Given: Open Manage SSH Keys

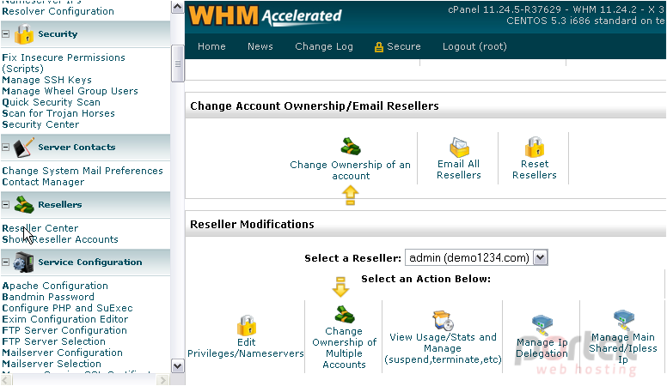Looking at the screenshot, I should tap(46, 80).
